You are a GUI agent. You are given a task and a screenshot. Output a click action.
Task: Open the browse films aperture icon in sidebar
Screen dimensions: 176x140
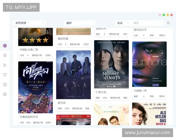5,46
